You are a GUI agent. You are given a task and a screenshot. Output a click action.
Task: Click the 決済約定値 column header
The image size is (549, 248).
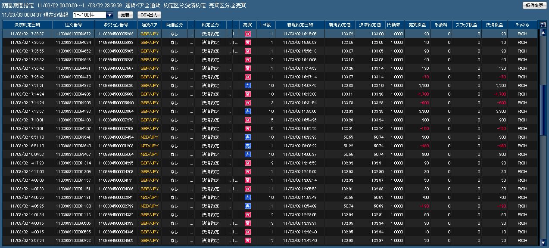[x=370, y=25]
